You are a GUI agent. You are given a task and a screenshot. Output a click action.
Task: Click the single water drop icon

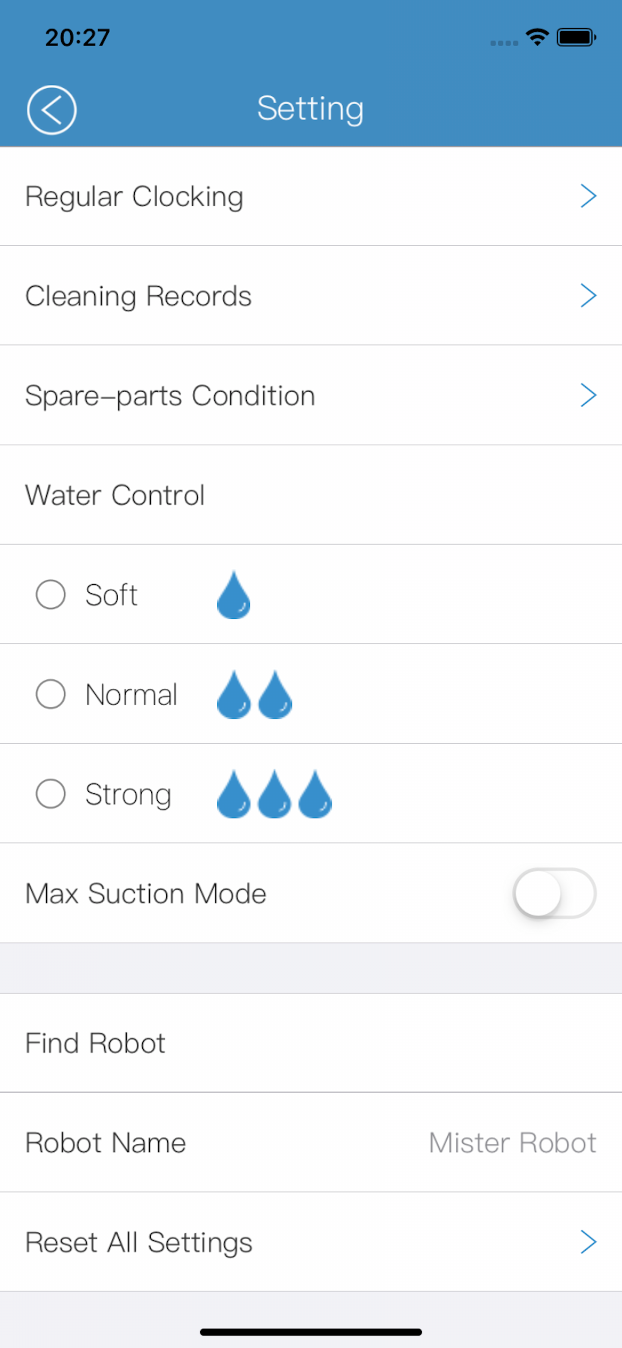tap(234, 594)
